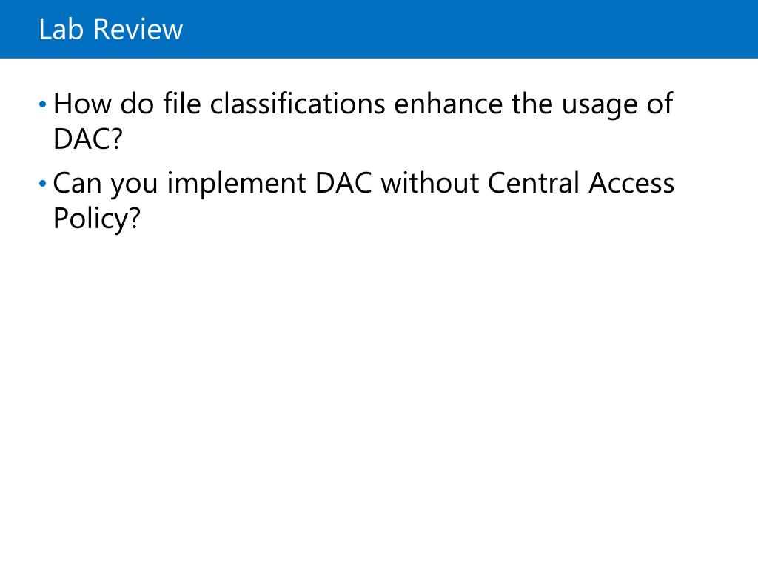Click the word 'Can' starting second bullet
758x569 pixels.
pos(77,183)
